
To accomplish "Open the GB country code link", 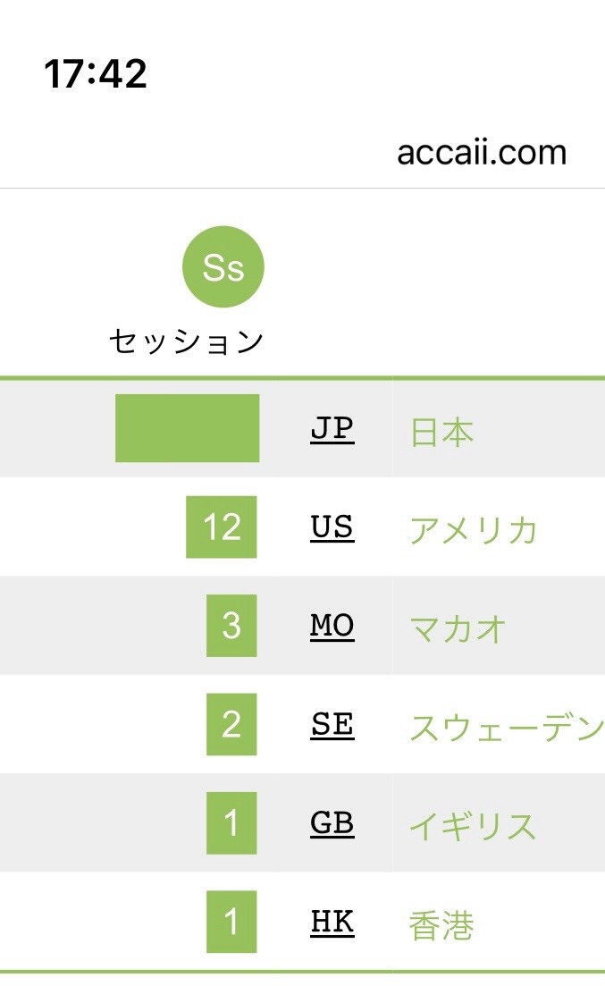I will [x=332, y=823].
